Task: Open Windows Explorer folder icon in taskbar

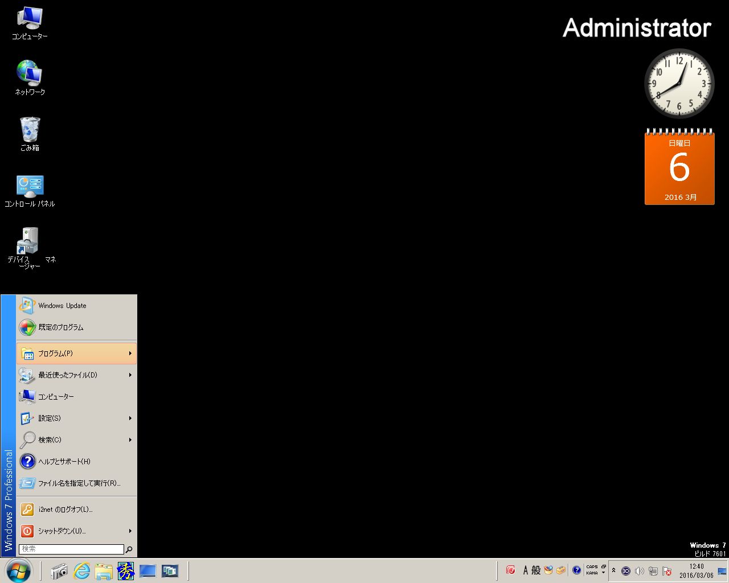Action: (104, 571)
